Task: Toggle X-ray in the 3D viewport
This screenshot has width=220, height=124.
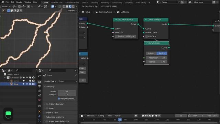Action: [x=60, y=7]
